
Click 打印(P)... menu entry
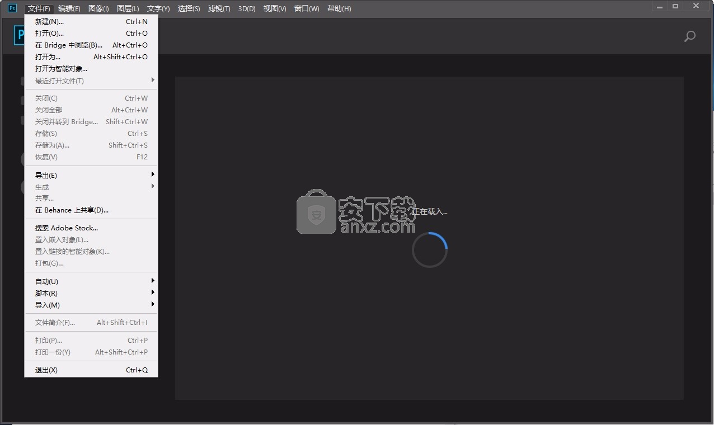coord(91,341)
